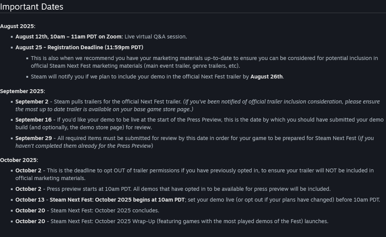Click the September 16 bold date
Image resolution: width=386 pixels, height=237 pixels.
[34, 120]
